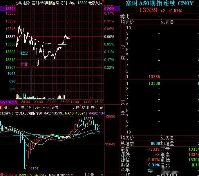This screenshot has height=176, width=199.
Task: Click the 总笔数 value 8530
Action: [x=155, y=143]
